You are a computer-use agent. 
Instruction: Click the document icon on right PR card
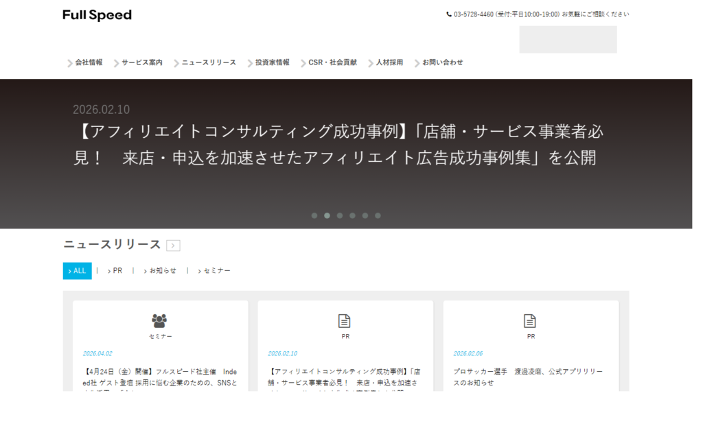coord(530,320)
